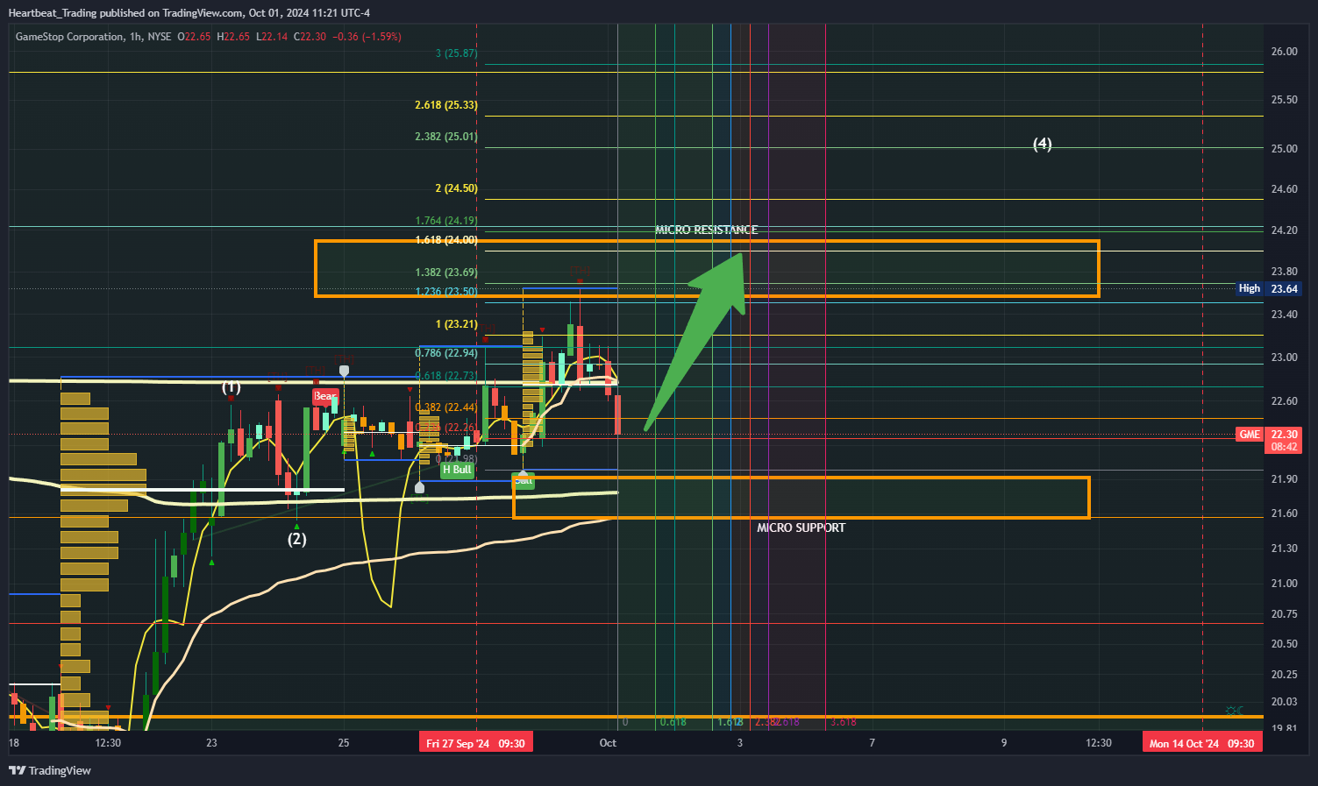Select the 2.382 (25.01) Fibonacci label
The width and height of the screenshot is (1318, 786).
[x=446, y=137]
